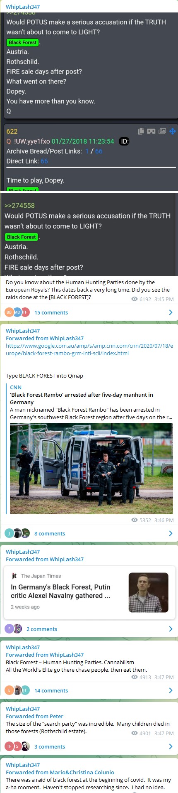Expand the 15 comments thread chevron

coord(171,312)
